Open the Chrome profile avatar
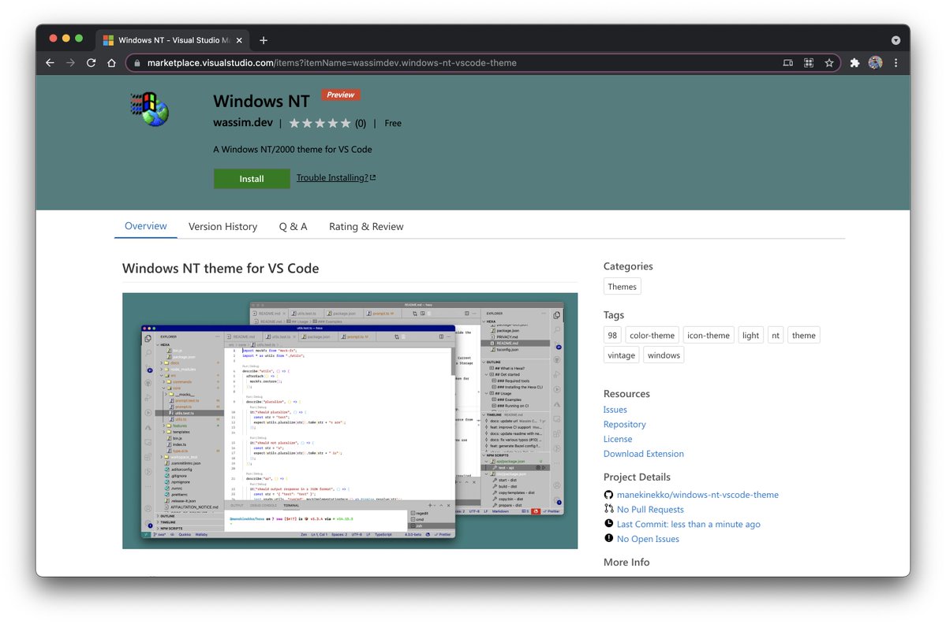The width and height of the screenshot is (946, 624). click(876, 63)
